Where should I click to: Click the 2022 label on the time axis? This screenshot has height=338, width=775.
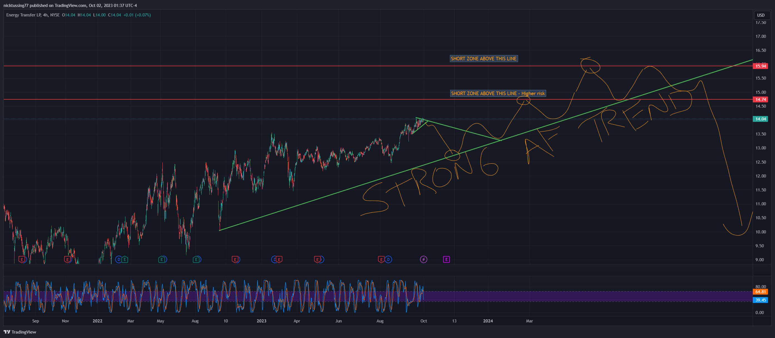click(x=97, y=321)
